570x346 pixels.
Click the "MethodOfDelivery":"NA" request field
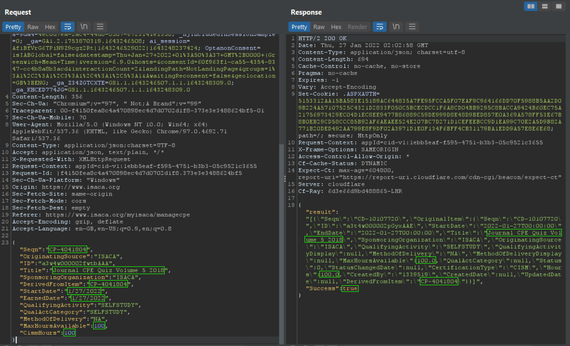click(x=64, y=319)
